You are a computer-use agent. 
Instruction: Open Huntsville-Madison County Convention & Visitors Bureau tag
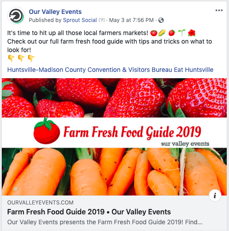[90, 70]
